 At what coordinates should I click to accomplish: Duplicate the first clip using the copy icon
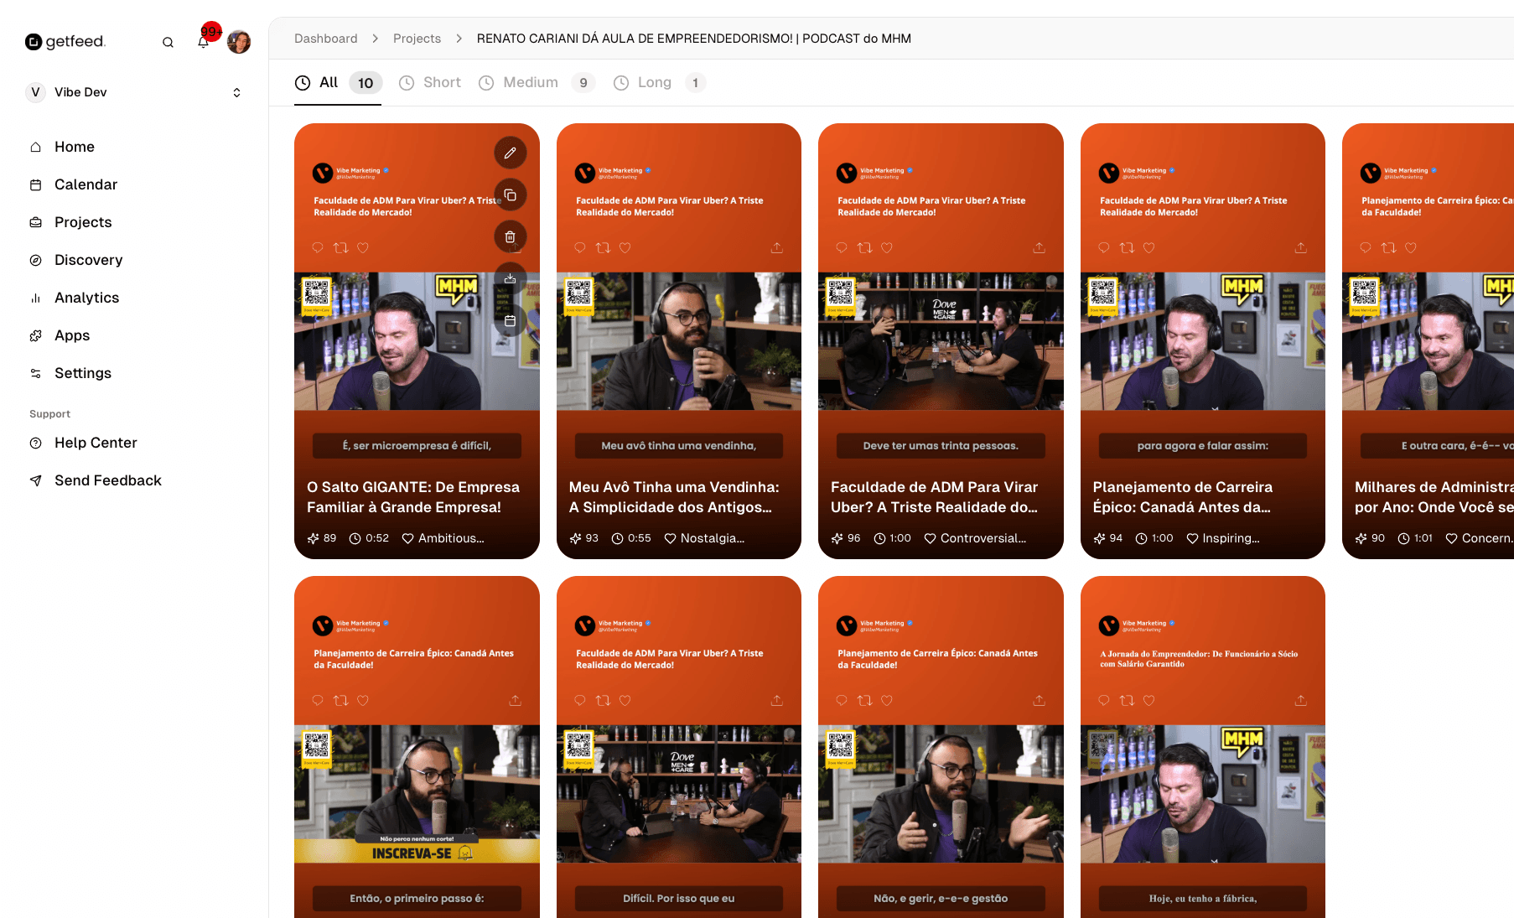coord(511,194)
